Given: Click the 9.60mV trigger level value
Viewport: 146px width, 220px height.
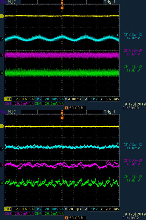Looking at the screenshot, I should [x=113, y=209].
